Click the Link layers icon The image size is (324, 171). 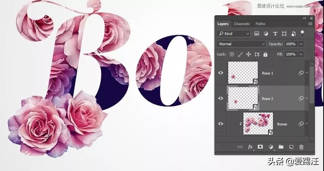click(240, 147)
